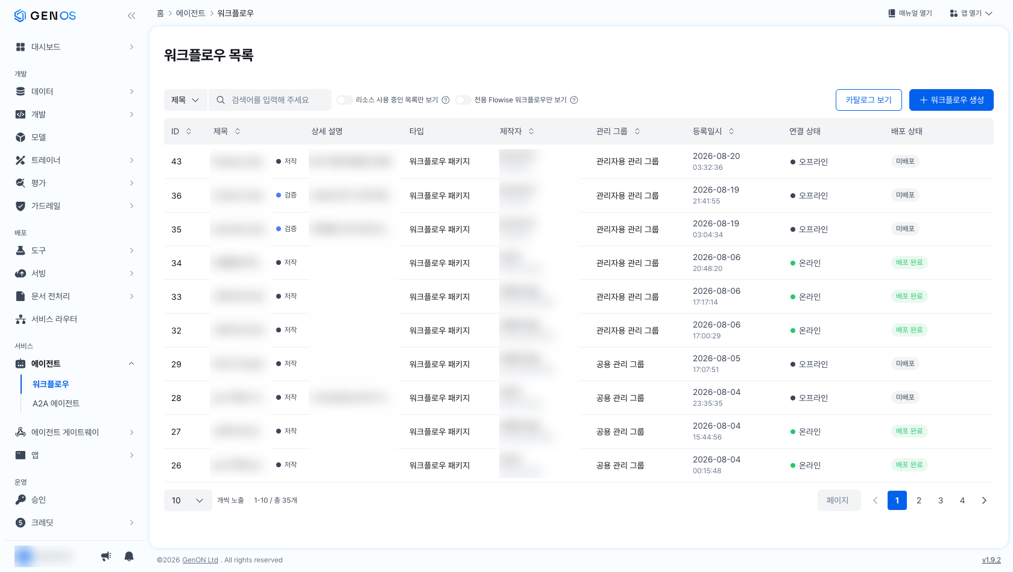Open 매뉴얼 열기 link

point(910,13)
